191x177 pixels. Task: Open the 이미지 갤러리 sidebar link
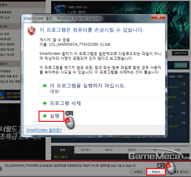(7, 44)
